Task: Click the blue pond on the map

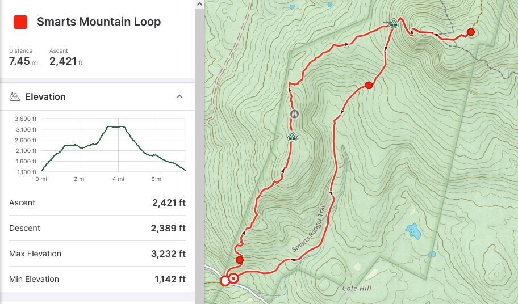Action: point(413,231)
